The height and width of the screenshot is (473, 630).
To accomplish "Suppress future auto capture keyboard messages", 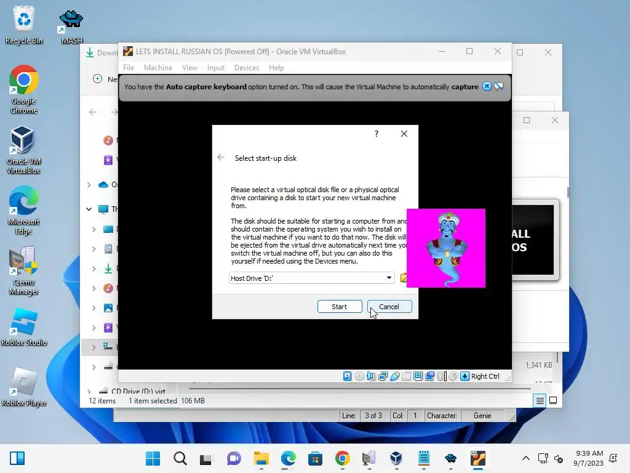I will coord(498,86).
